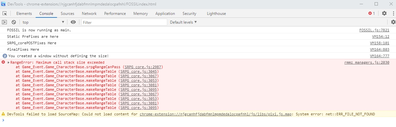Click the red error icon beside RangeError

click(x=4, y=62)
